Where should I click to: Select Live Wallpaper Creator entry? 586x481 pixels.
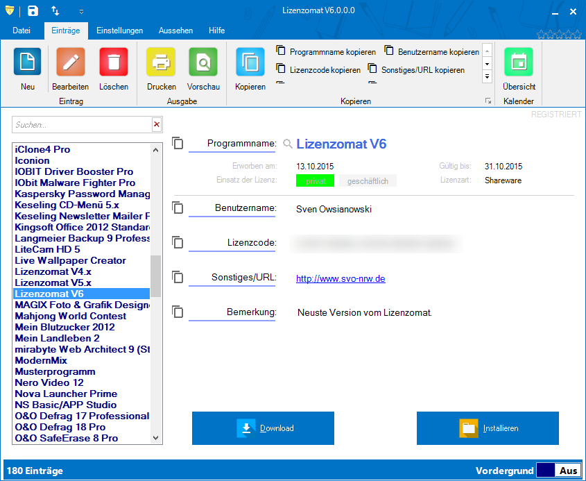[70, 261]
